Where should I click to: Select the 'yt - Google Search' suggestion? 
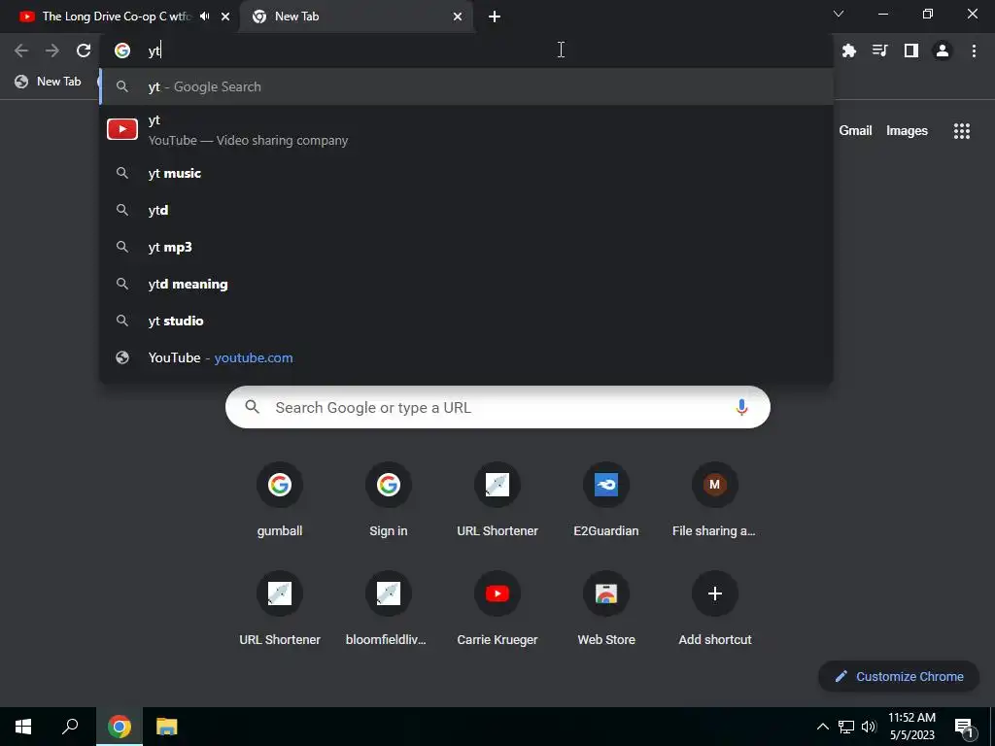466,86
